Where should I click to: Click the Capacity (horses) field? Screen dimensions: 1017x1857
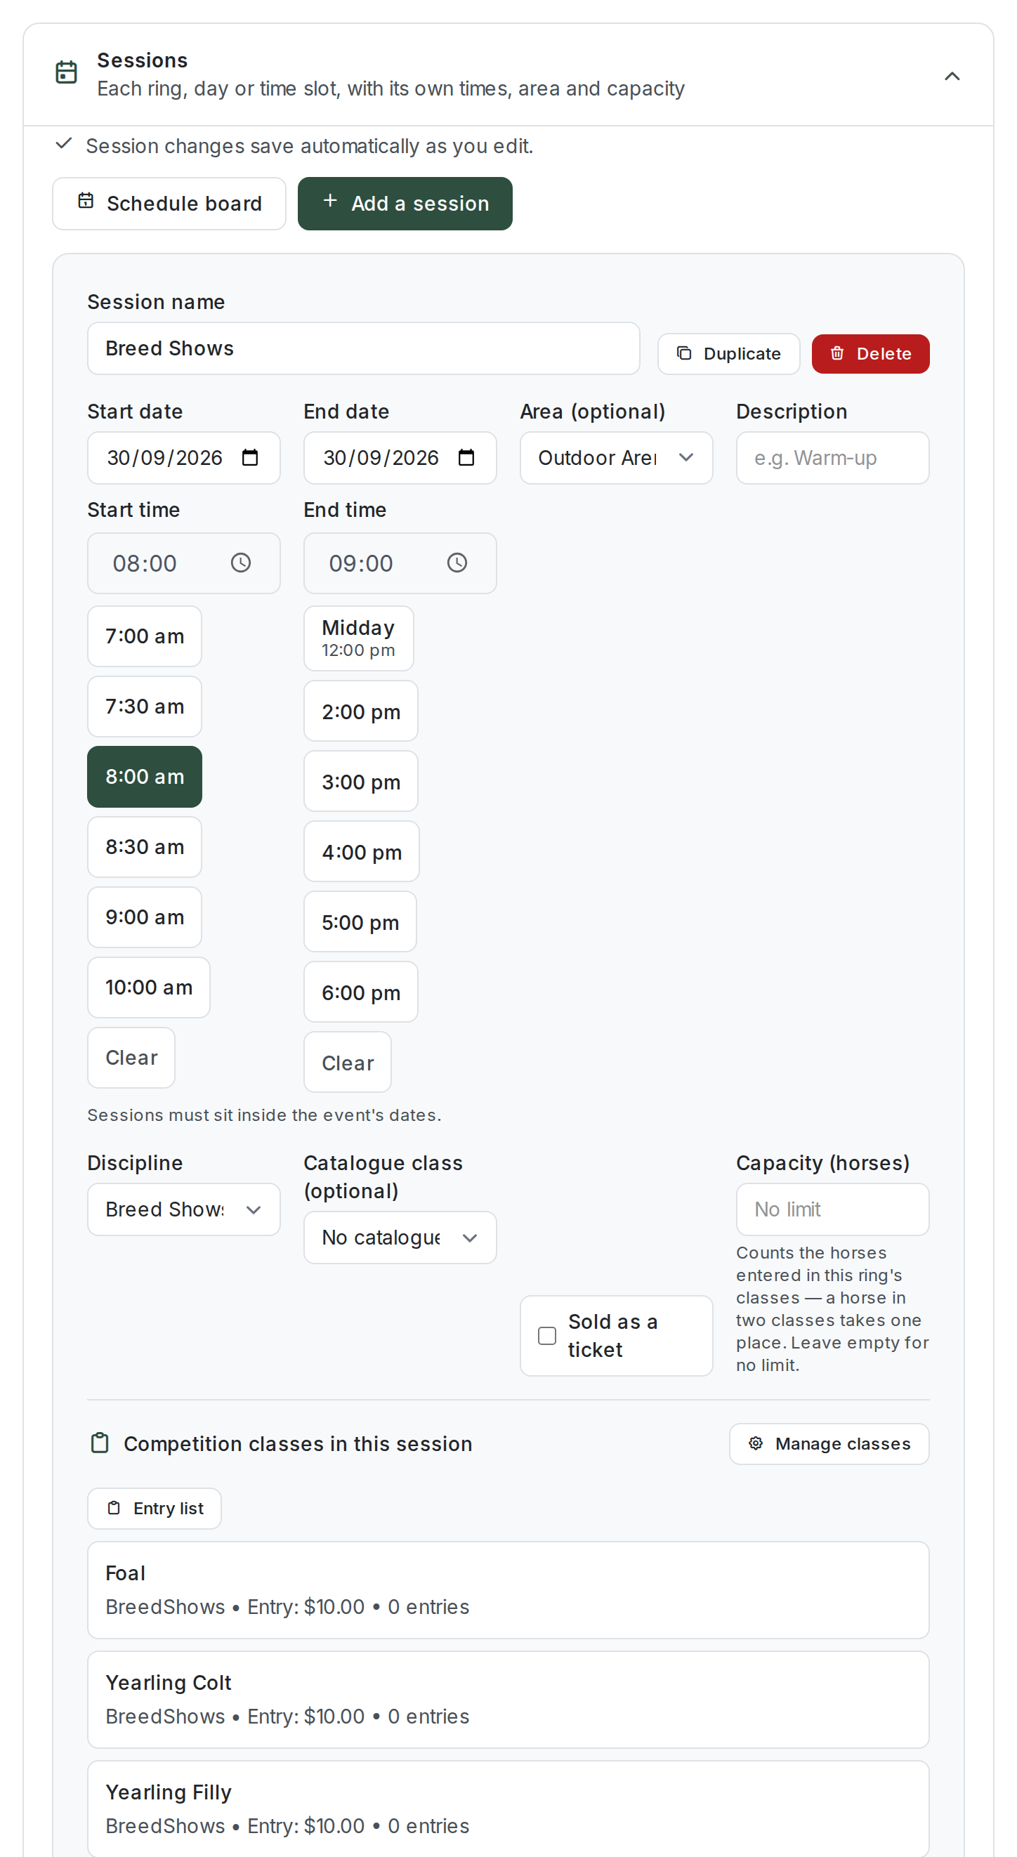tap(832, 1209)
